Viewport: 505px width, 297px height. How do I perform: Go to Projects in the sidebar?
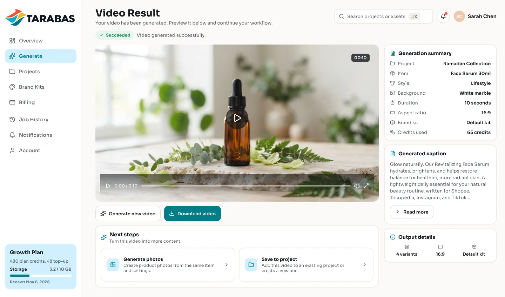tap(41, 72)
